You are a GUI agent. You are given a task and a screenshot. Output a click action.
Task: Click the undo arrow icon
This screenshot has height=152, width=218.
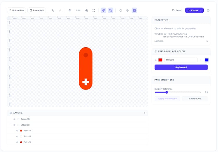pyautogui.click(x=53, y=10)
